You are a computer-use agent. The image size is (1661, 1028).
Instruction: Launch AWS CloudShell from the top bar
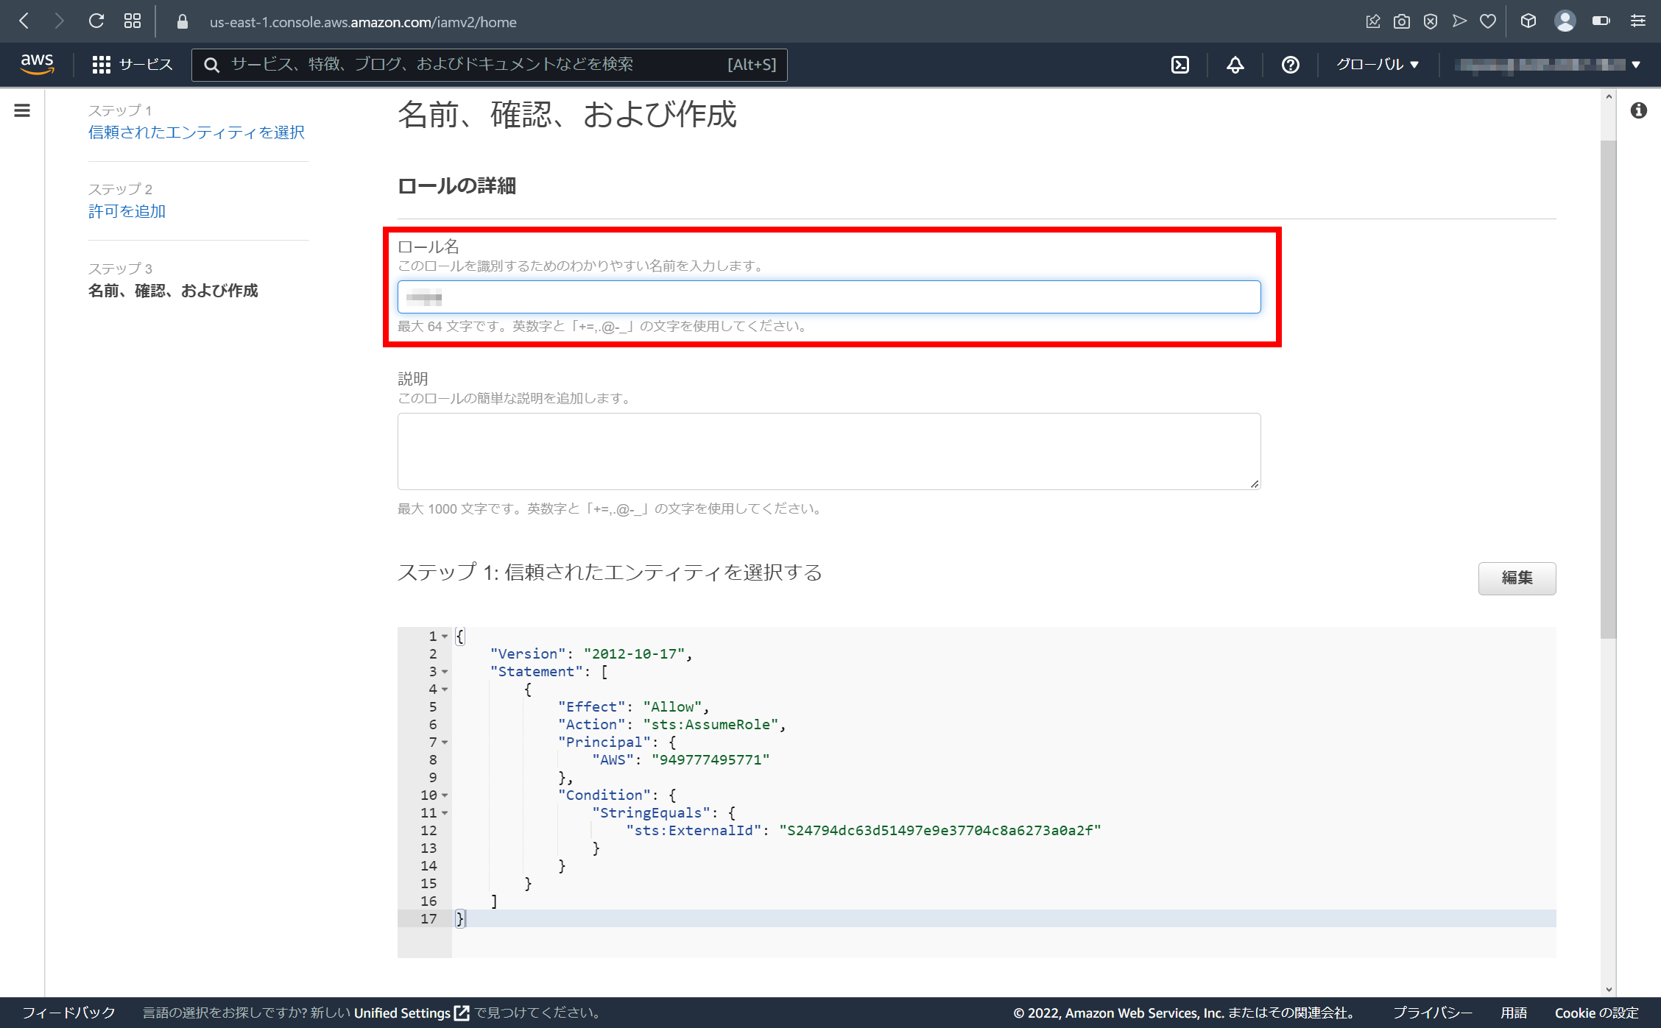coord(1180,65)
